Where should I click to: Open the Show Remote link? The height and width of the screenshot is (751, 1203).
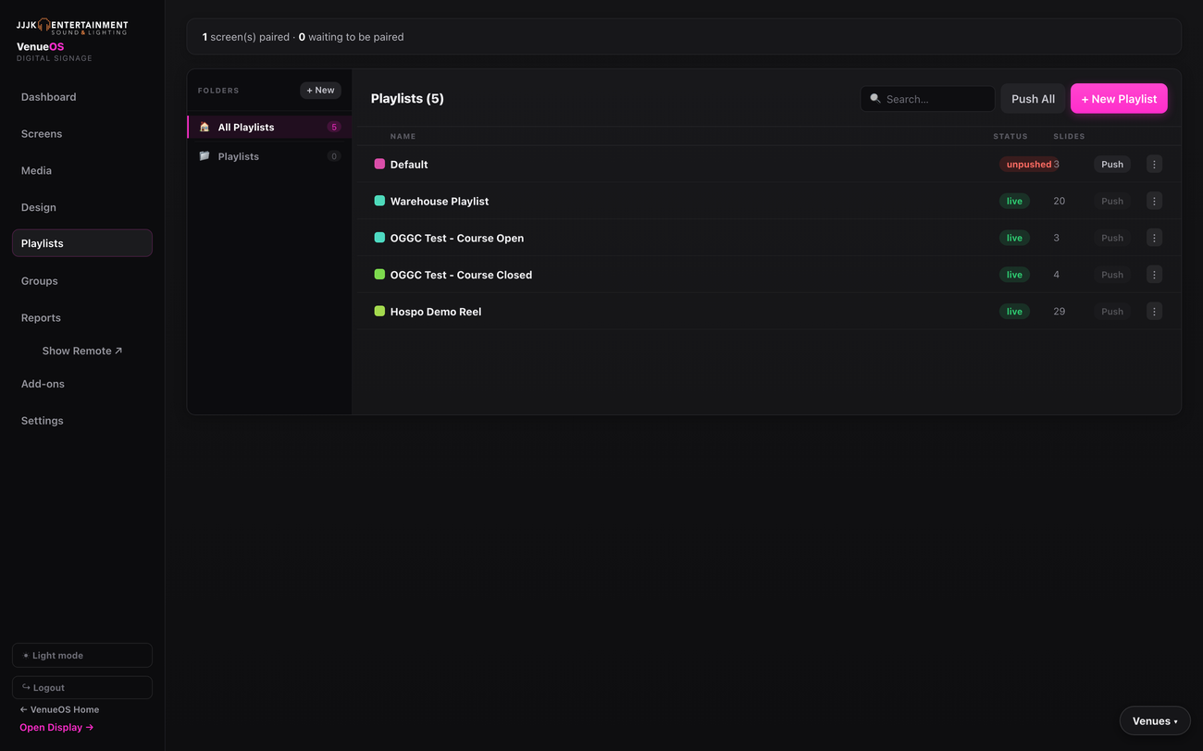click(82, 351)
